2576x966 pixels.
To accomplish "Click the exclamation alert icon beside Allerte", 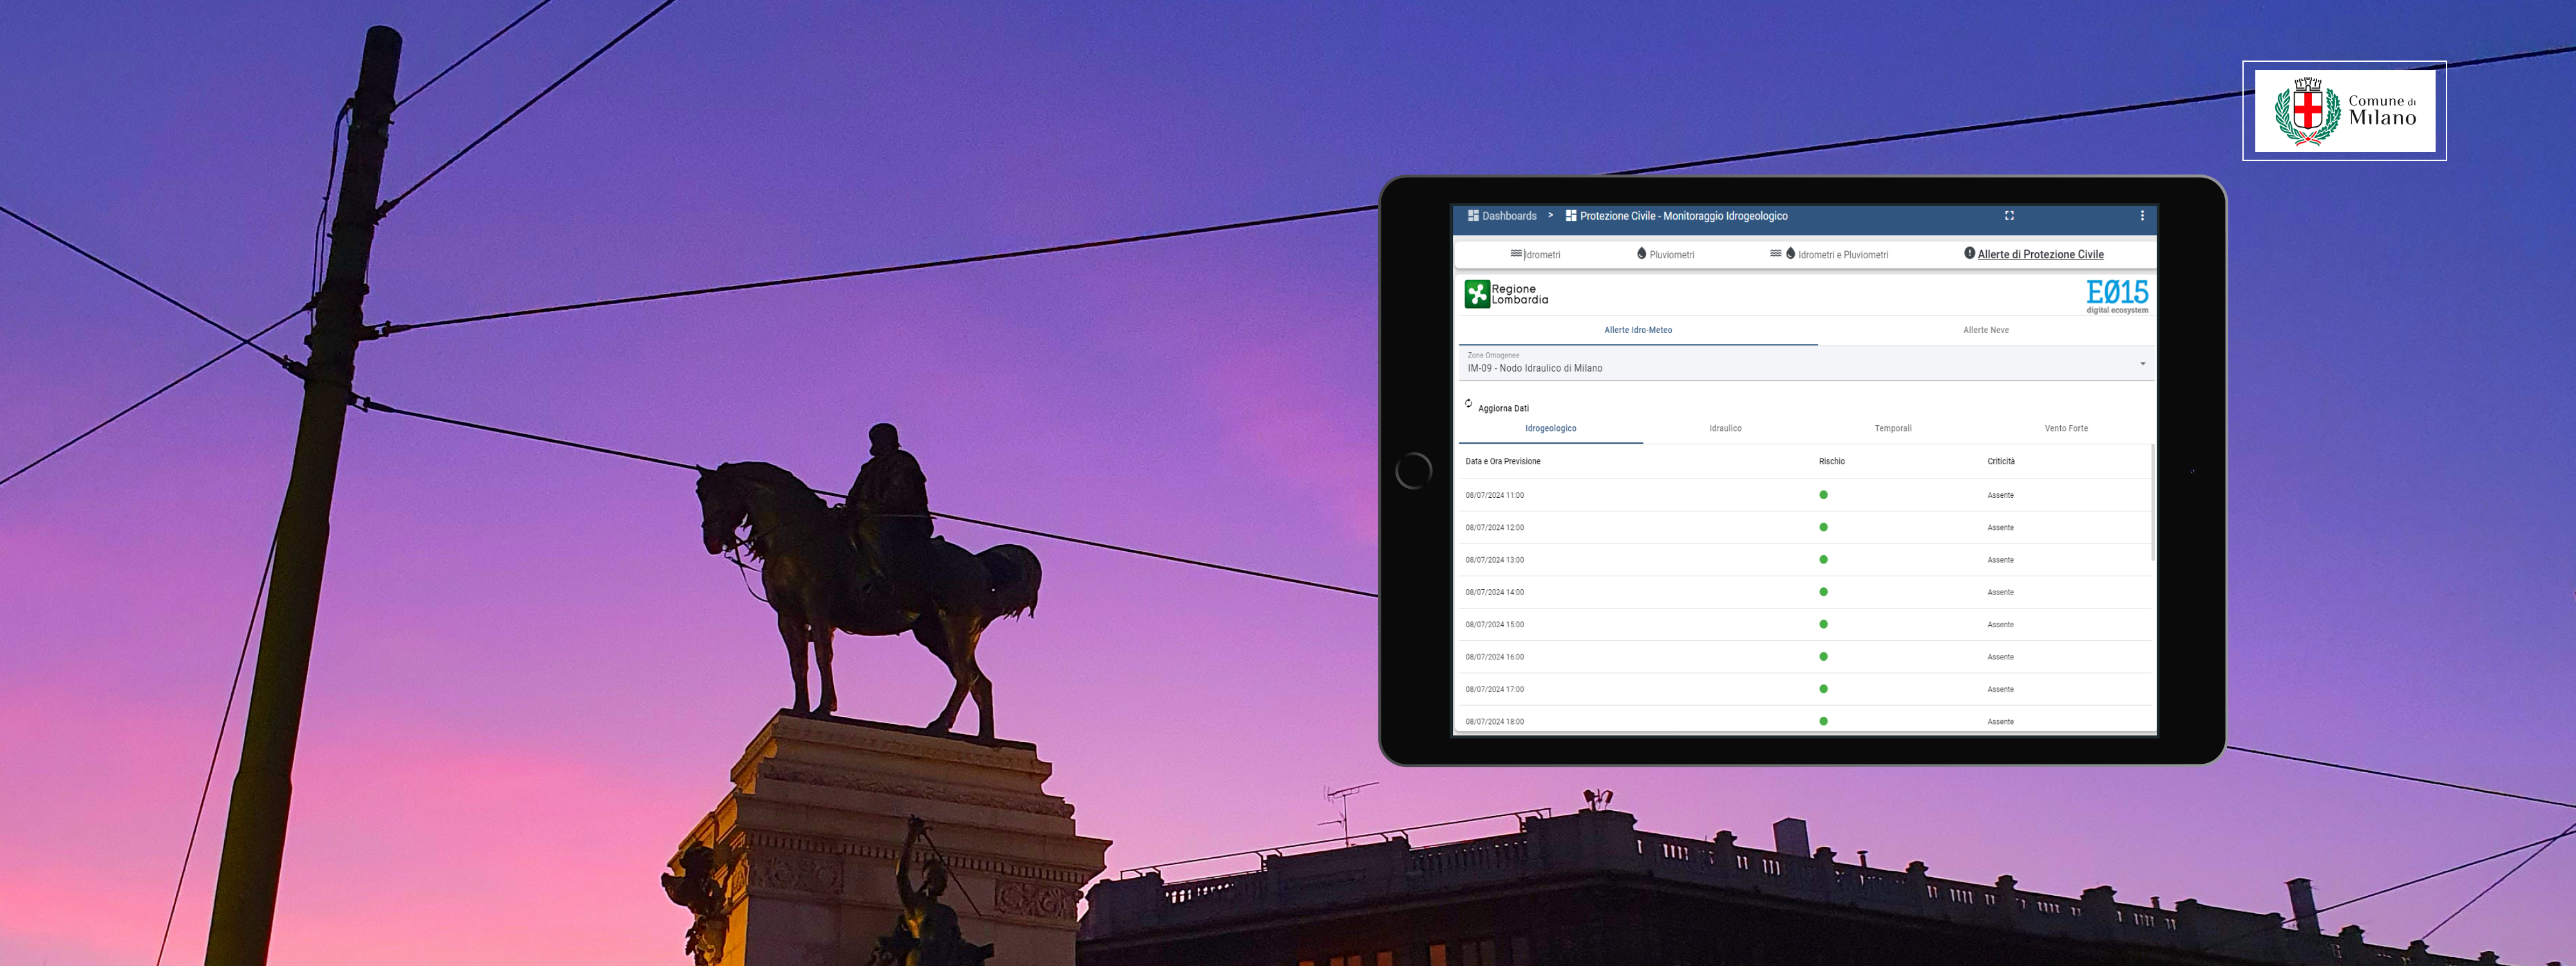I will (1969, 253).
